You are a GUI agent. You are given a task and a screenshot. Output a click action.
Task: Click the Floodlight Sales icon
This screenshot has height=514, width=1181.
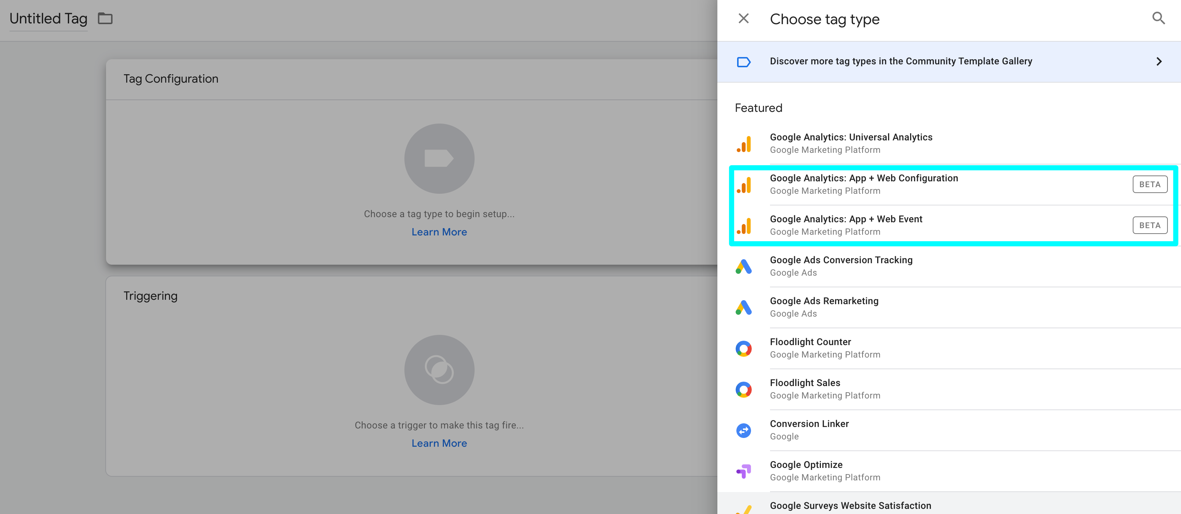click(x=743, y=389)
